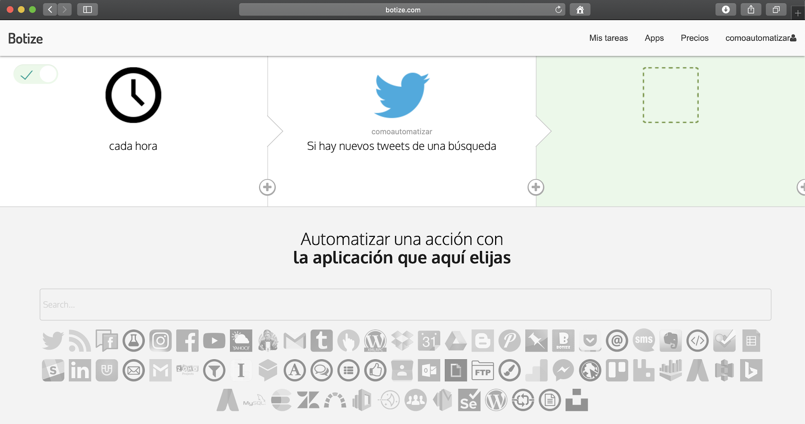Select the empty dashed action placeholder
This screenshot has width=805, height=424.
pyautogui.click(x=671, y=95)
